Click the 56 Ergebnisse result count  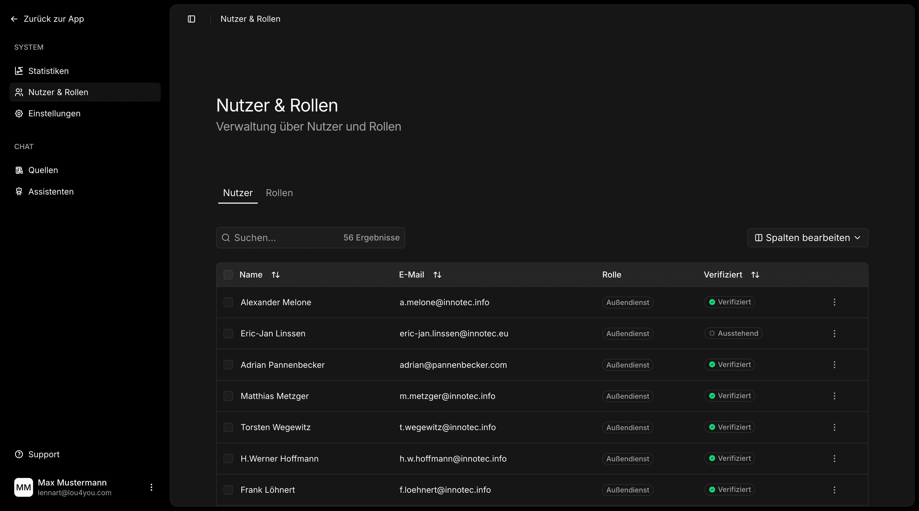coord(371,238)
